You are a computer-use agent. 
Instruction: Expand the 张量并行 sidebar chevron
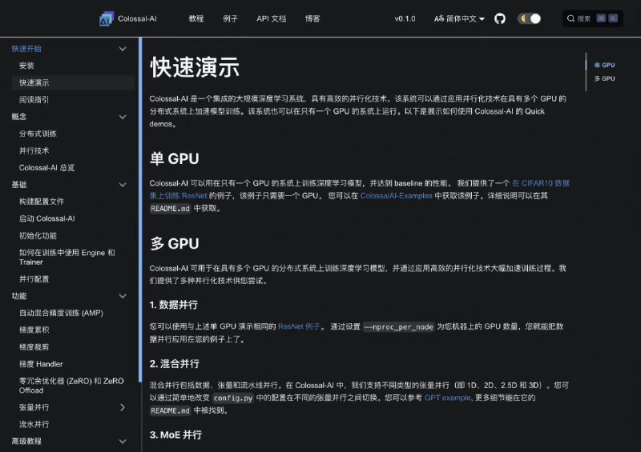coord(123,407)
